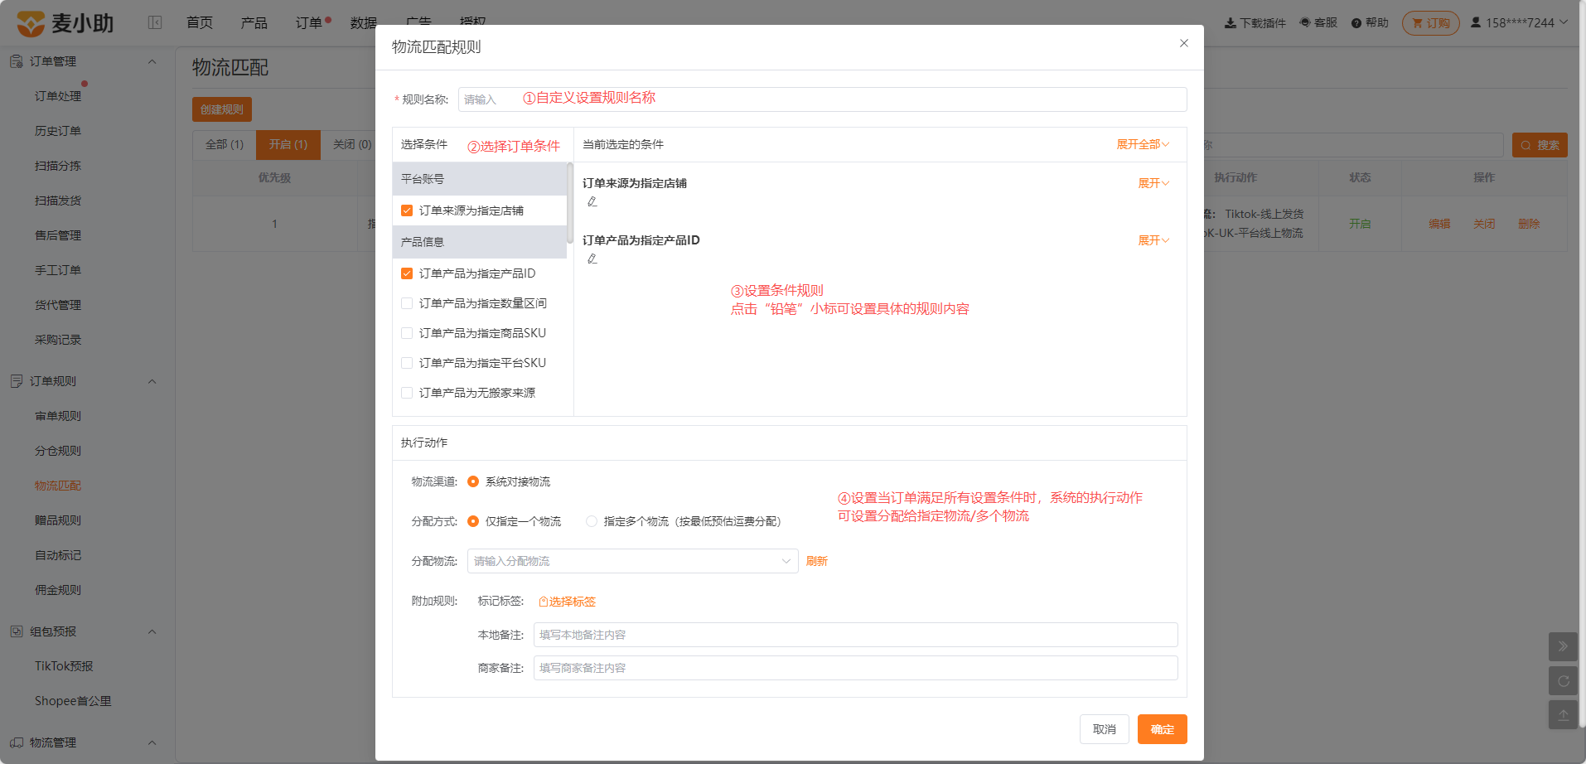Check 订单产品为指定商品SKU
This screenshot has height=764, width=1586.
tap(407, 333)
